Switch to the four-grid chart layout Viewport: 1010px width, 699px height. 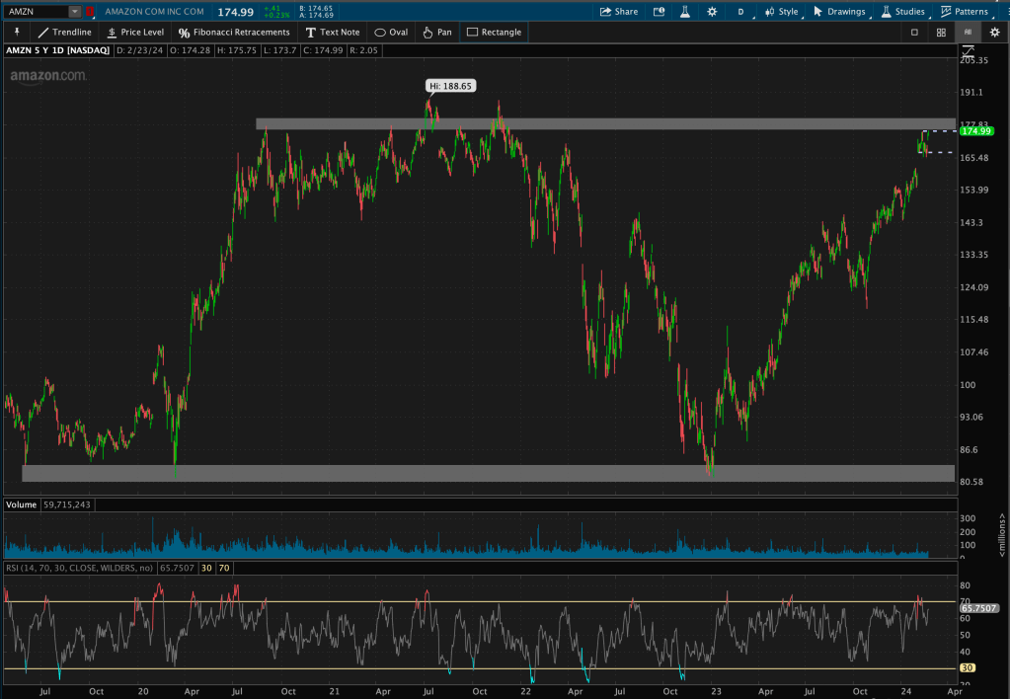[x=941, y=32]
